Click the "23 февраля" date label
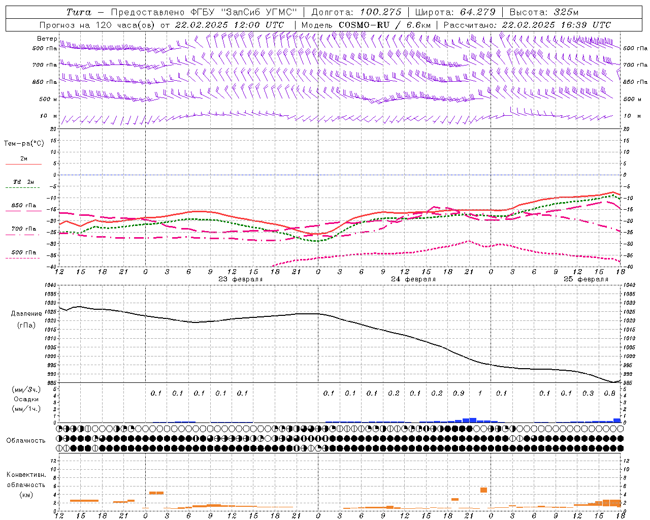Screen dimensions: 650x520 tap(241, 279)
